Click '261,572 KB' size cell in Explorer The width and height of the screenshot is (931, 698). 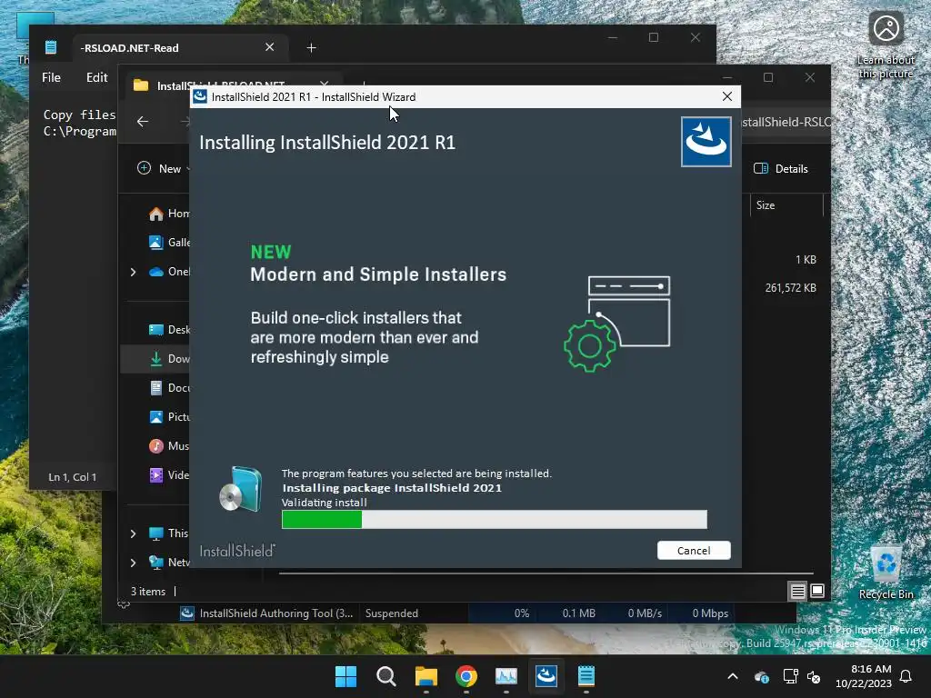[790, 288]
